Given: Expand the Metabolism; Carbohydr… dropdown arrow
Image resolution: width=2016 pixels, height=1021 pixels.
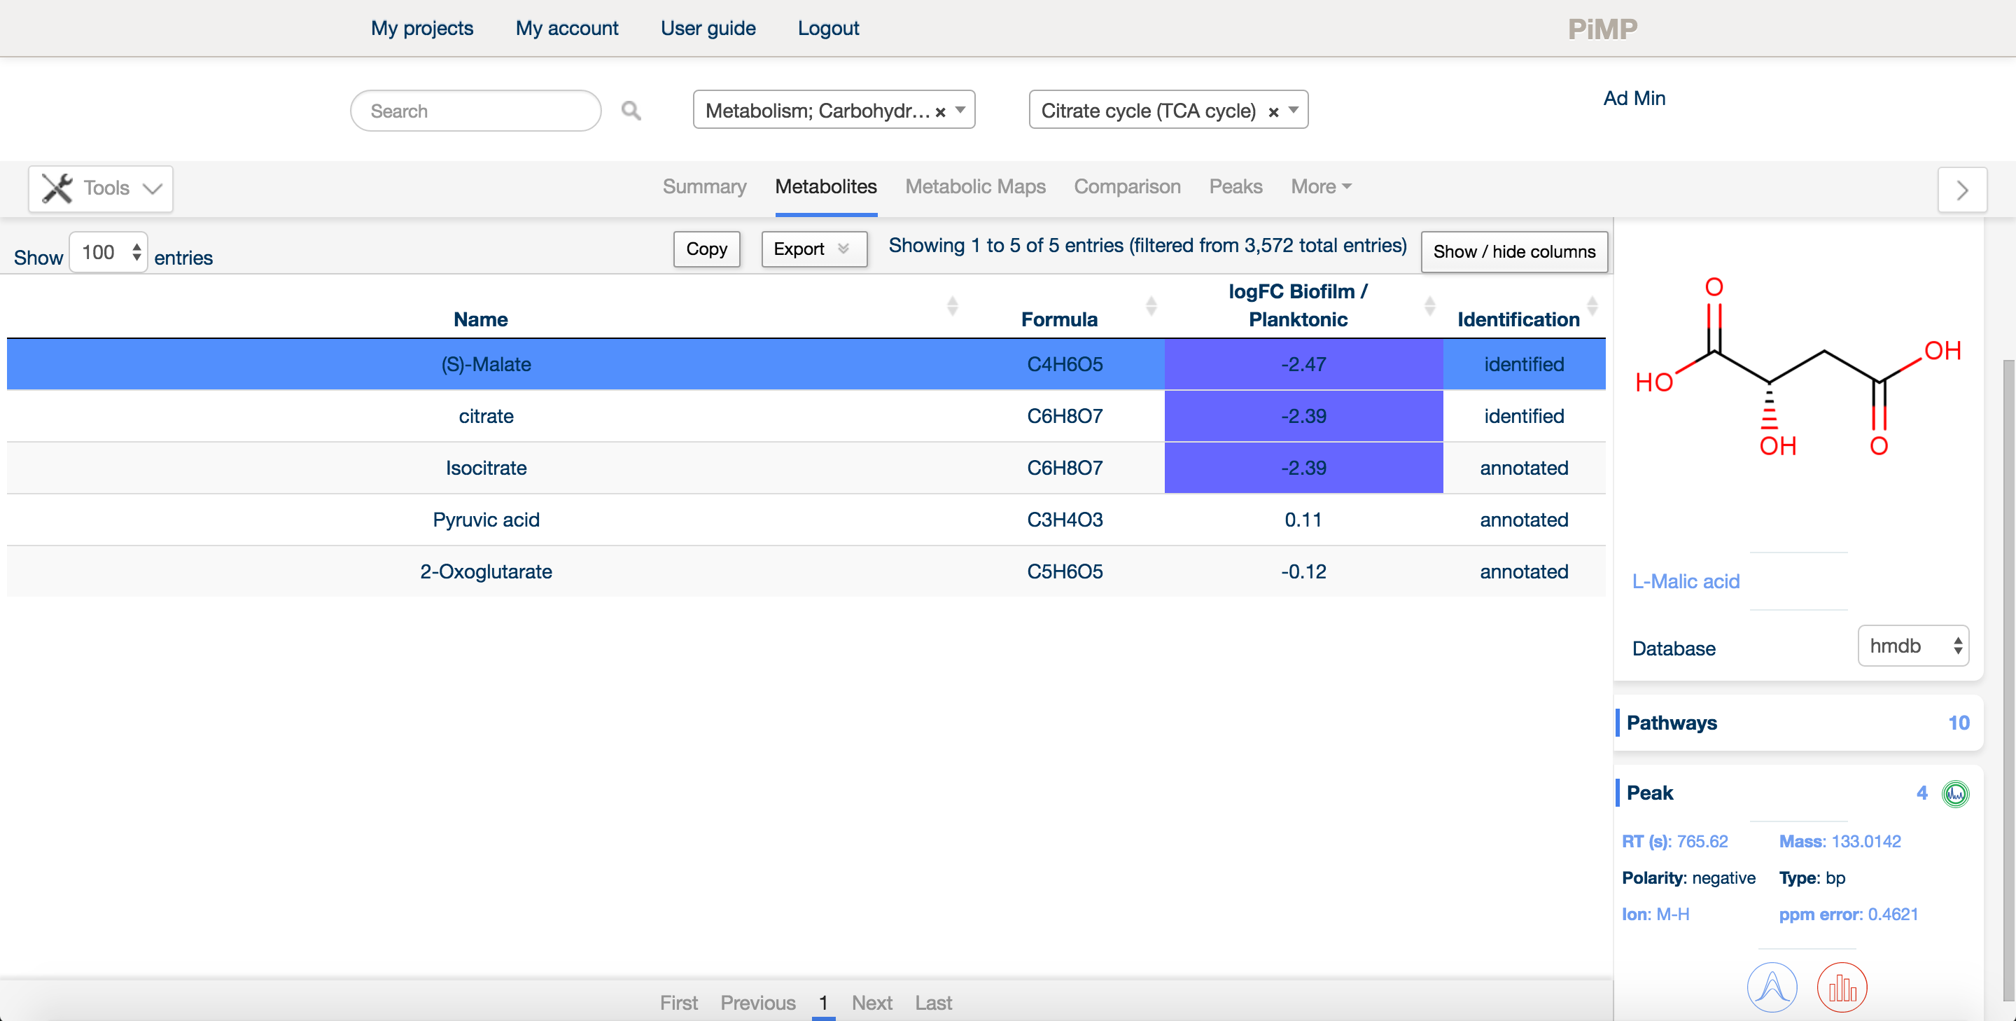Looking at the screenshot, I should coord(960,111).
